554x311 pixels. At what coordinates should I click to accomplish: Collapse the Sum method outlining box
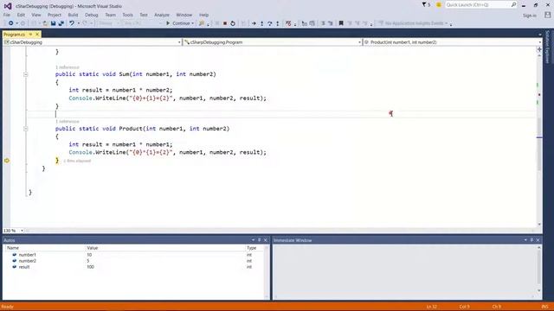(25, 74)
